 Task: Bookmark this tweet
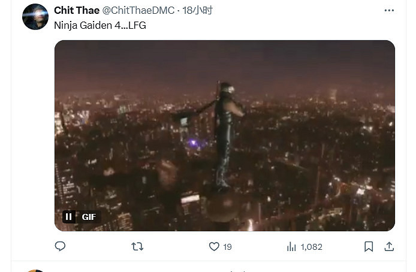click(369, 246)
